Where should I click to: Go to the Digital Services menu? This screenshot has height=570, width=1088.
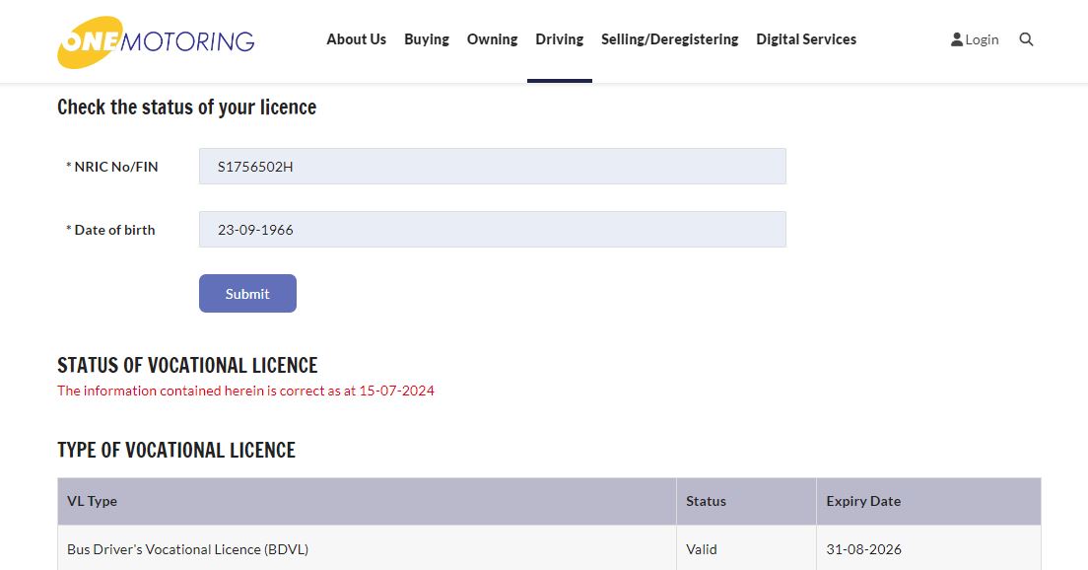pyautogui.click(x=805, y=39)
